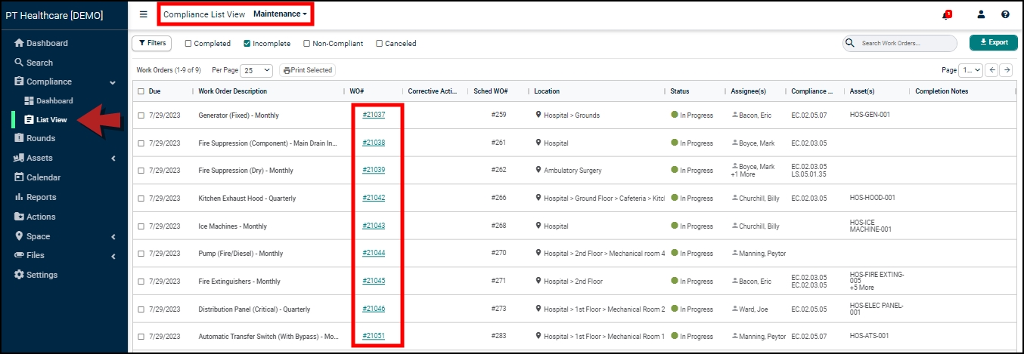The width and height of the screenshot is (1024, 354).
Task: Sort by the Location column header
Action: [547, 91]
